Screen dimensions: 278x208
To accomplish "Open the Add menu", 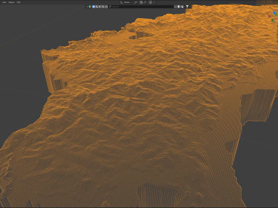I will pyautogui.click(x=4, y=2).
